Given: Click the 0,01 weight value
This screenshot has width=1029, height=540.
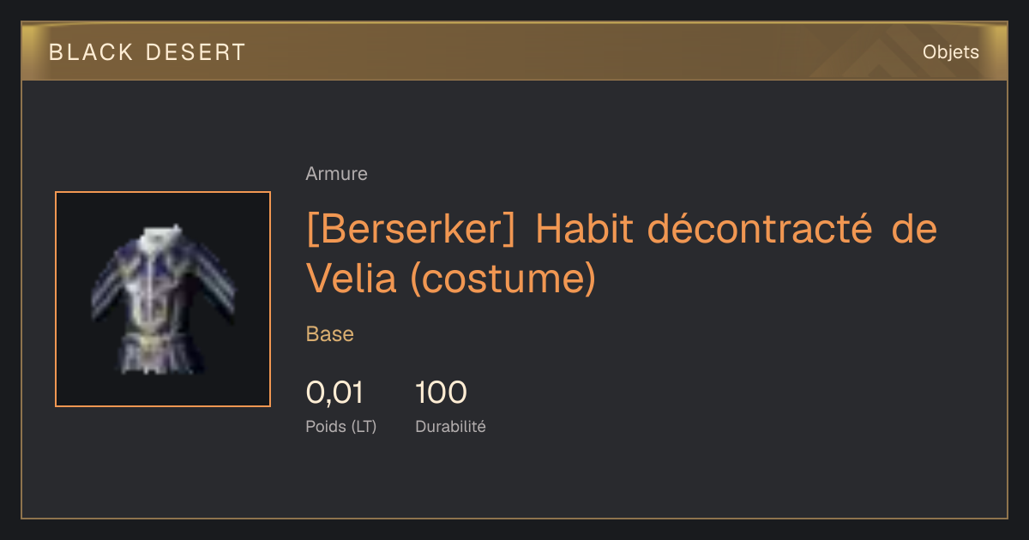Looking at the screenshot, I should (x=334, y=393).
